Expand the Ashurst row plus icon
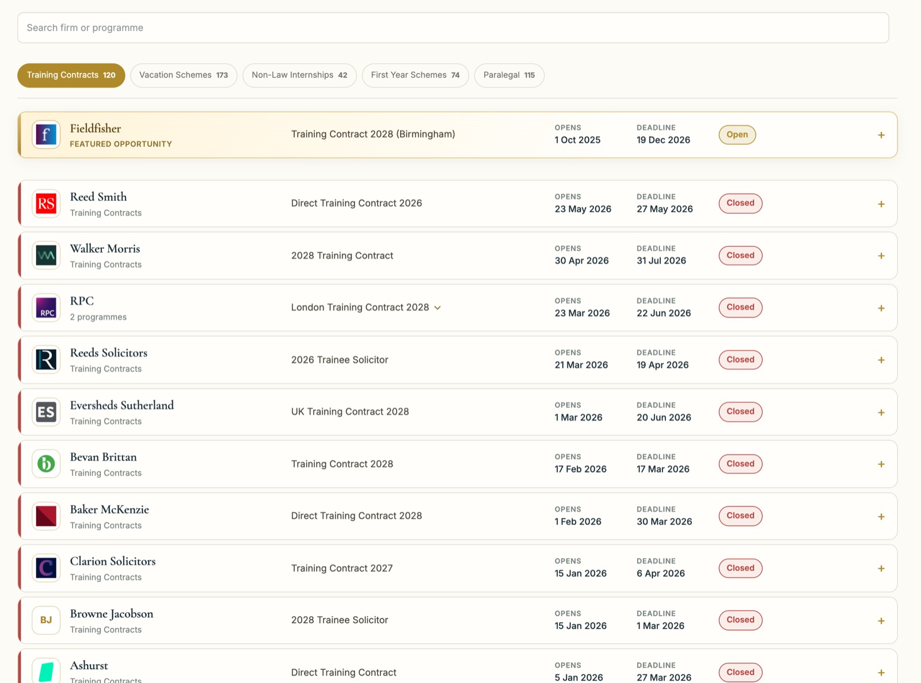 pyautogui.click(x=881, y=672)
